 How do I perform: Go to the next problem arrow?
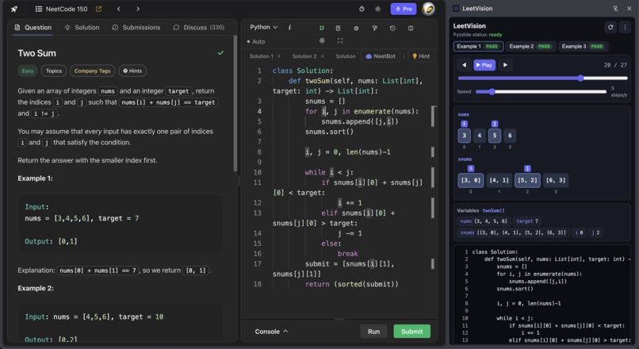point(138,9)
